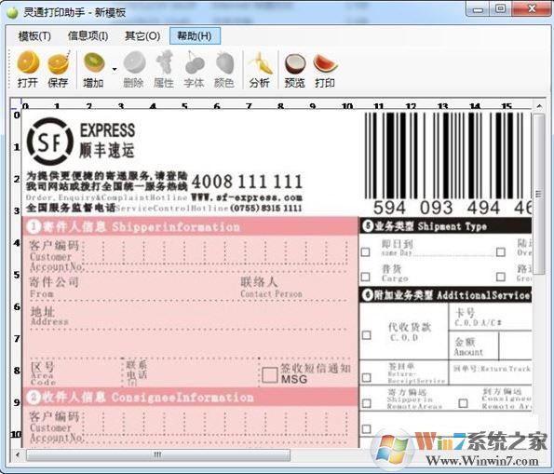
Task: Click the 寄件人信息 ShipperInformation header
Action: click(190, 226)
